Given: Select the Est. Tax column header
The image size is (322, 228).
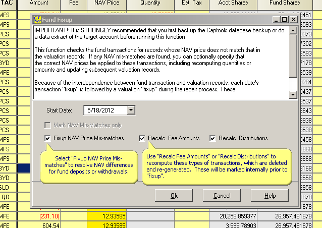Looking at the screenshot, I should 191,4.
